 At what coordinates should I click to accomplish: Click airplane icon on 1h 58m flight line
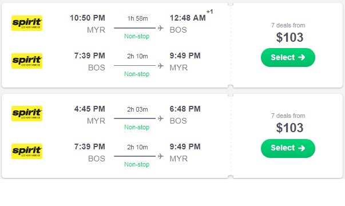pos(161,28)
